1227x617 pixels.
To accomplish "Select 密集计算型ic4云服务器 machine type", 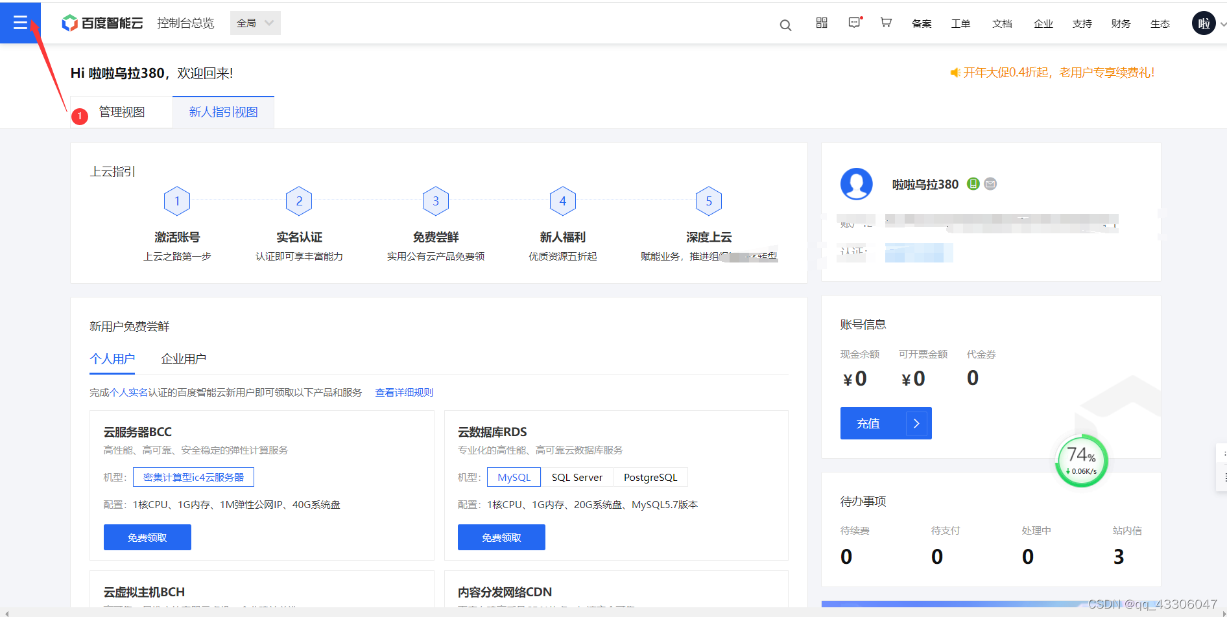I will tap(193, 477).
